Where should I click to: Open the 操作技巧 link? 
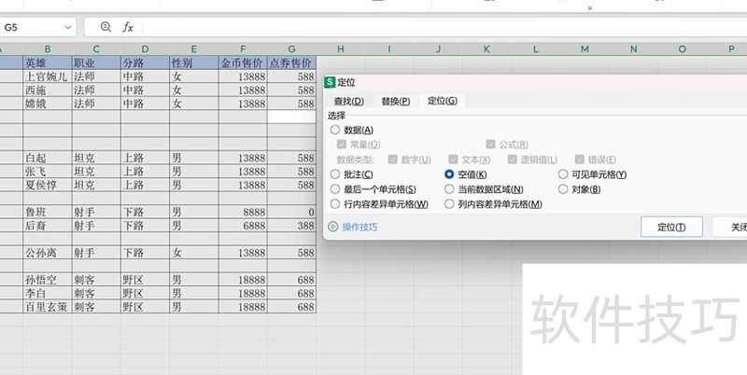[359, 227]
